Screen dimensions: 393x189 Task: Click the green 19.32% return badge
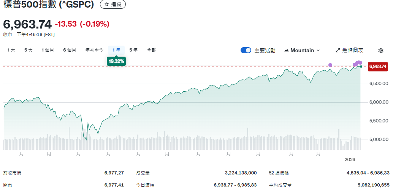(x=116, y=61)
